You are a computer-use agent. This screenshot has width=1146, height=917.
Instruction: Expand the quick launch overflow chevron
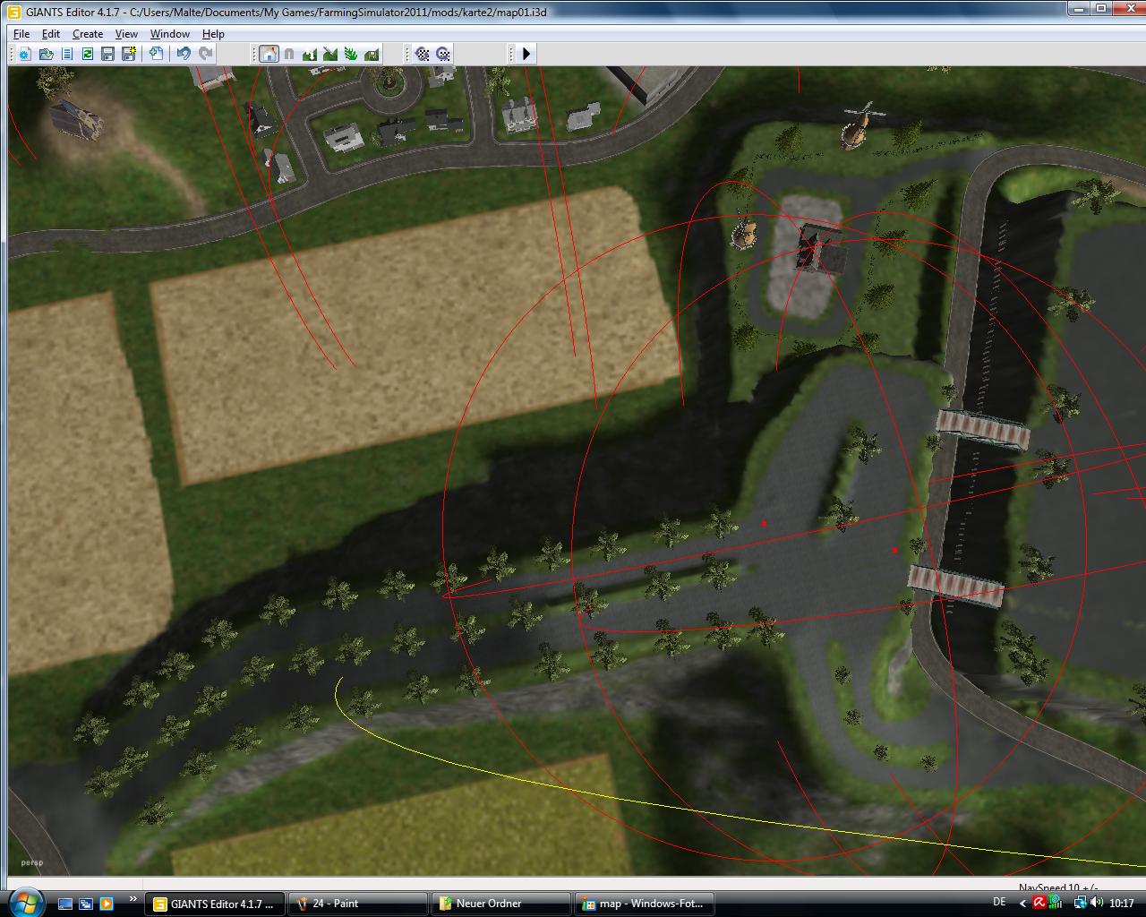click(133, 899)
